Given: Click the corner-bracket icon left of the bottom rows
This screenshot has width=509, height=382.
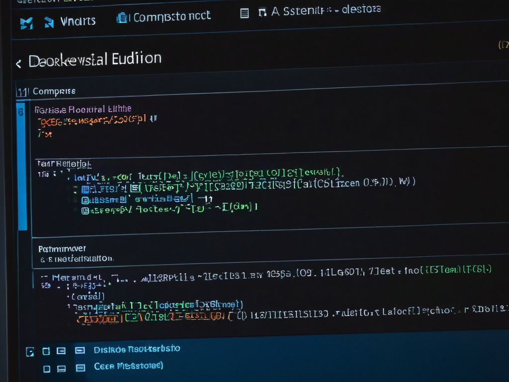Looking at the screenshot, I should pos(30,352).
